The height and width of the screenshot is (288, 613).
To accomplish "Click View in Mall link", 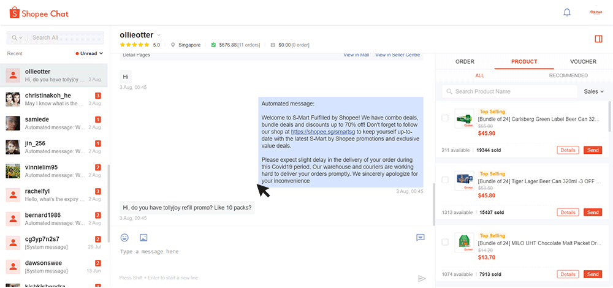I will (356, 55).
